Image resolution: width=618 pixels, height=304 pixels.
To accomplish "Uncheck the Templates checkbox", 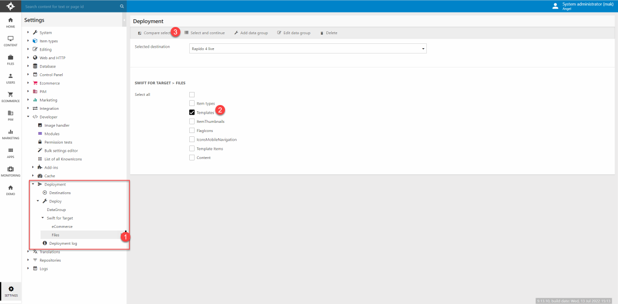I will click(x=192, y=112).
